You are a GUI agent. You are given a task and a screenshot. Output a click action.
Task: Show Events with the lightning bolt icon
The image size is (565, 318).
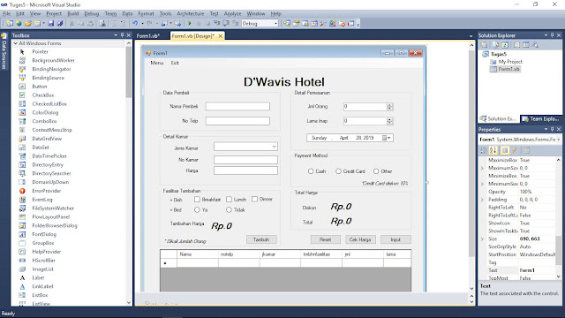(514, 150)
